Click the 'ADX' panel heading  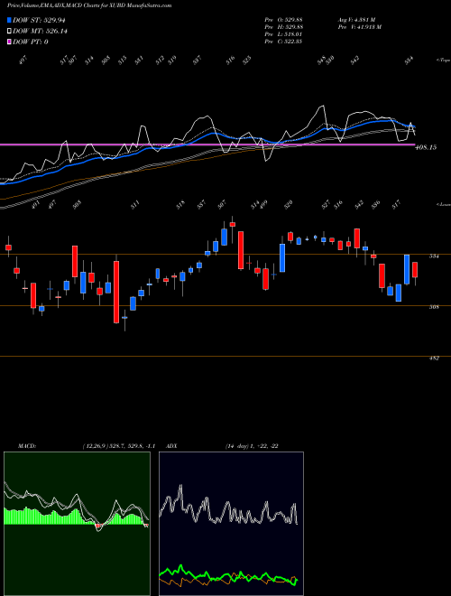tap(171, 446)
